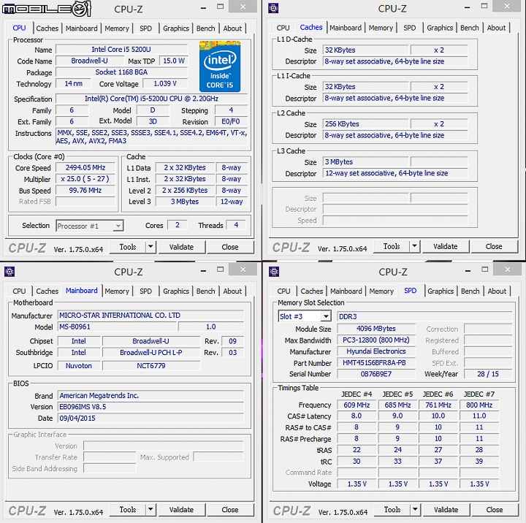This screenshot has height=523, width=526.
Task: Click the Core Speed value 2494.05 MHz
Action: (x=85, y=167)
